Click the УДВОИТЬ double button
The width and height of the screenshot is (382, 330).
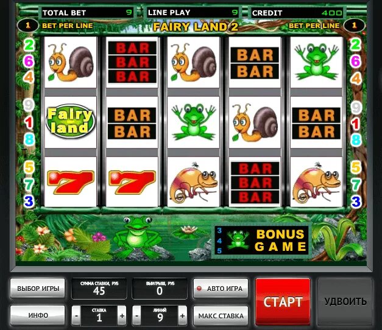(x=345, y=302)
